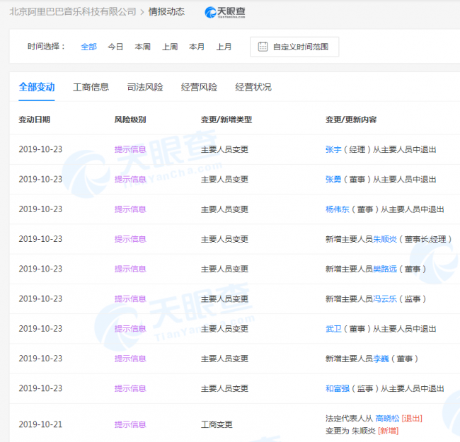This screenshot has height=442, width=460.
Task: Select the 2019-10-21 date cell
Action: pos(40,424)
